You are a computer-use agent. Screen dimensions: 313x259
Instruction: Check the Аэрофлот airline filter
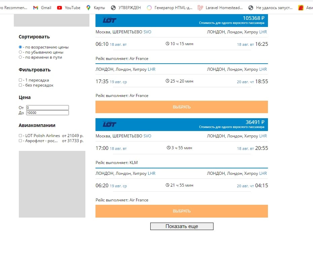[20, 140]
